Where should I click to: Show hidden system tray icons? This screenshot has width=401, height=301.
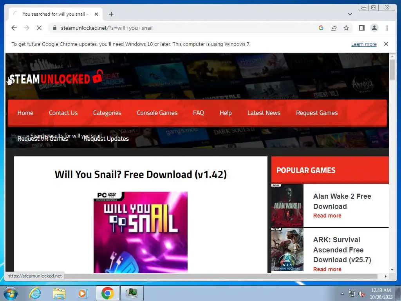click(342, 294)
